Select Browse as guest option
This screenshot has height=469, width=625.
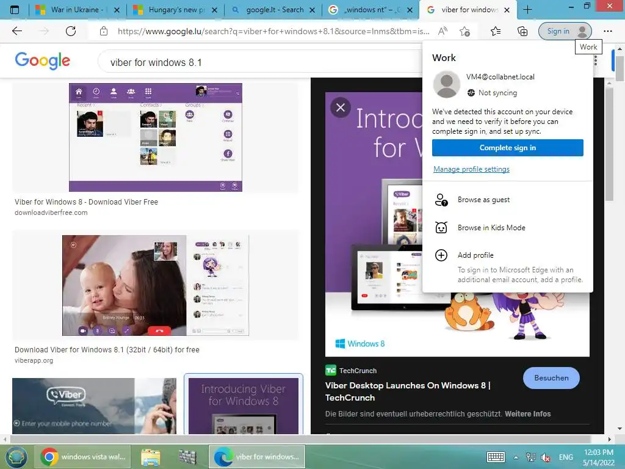507,200
